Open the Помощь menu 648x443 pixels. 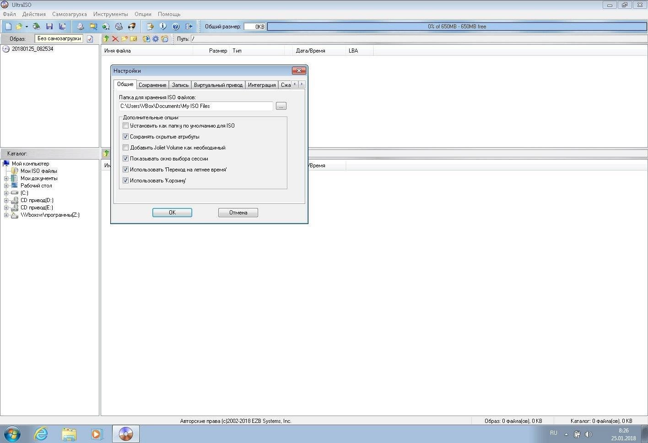coord(169,14)
